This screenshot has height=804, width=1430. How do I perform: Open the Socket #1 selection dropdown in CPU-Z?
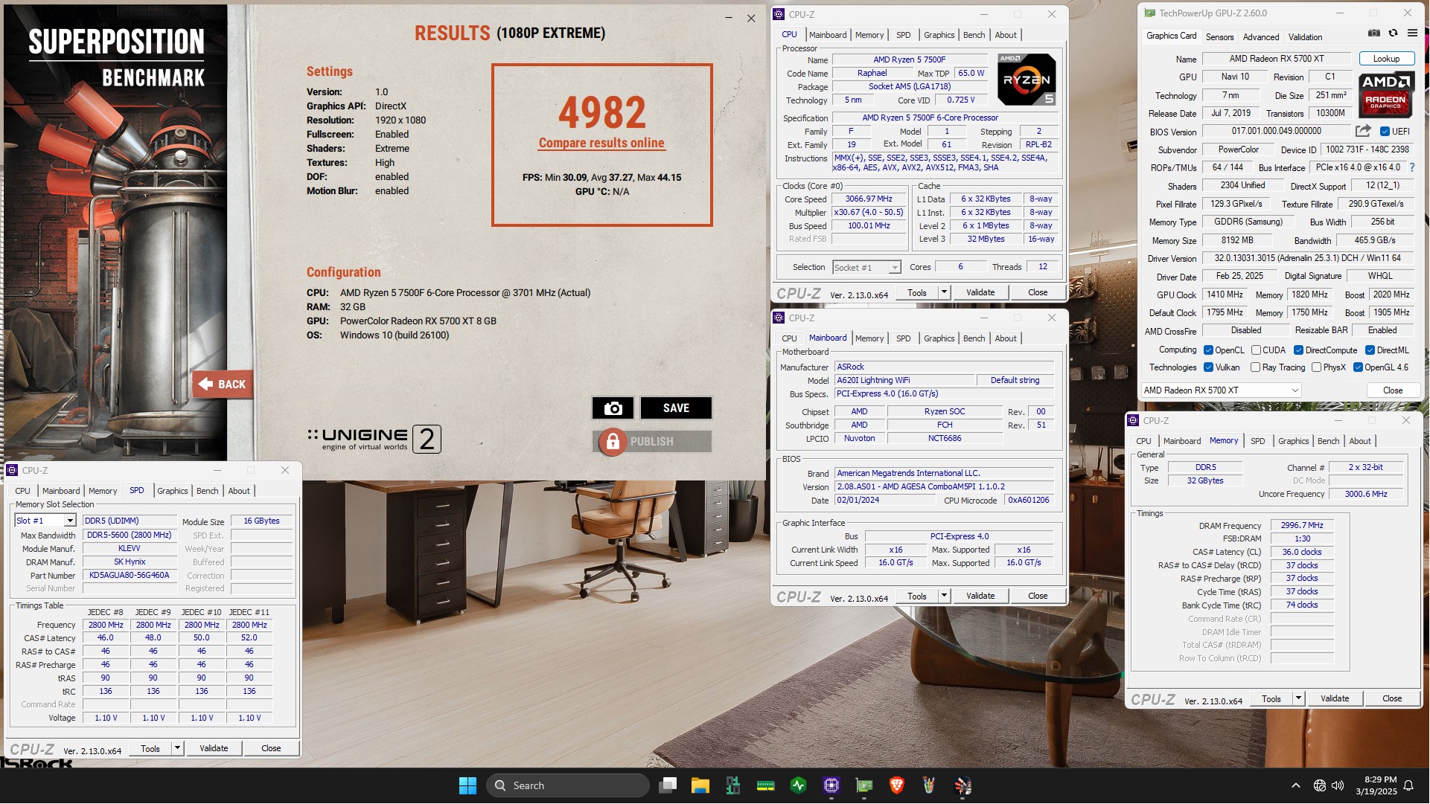[x=895, y=268]
